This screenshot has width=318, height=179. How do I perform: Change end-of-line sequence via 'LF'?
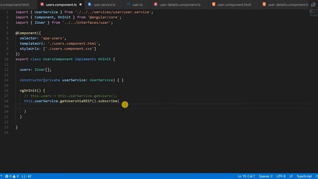coord(291,176)
